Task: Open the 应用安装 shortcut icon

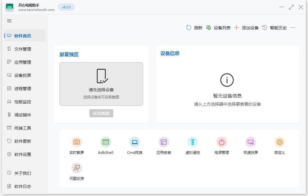Action: click(x=164, y=142)
